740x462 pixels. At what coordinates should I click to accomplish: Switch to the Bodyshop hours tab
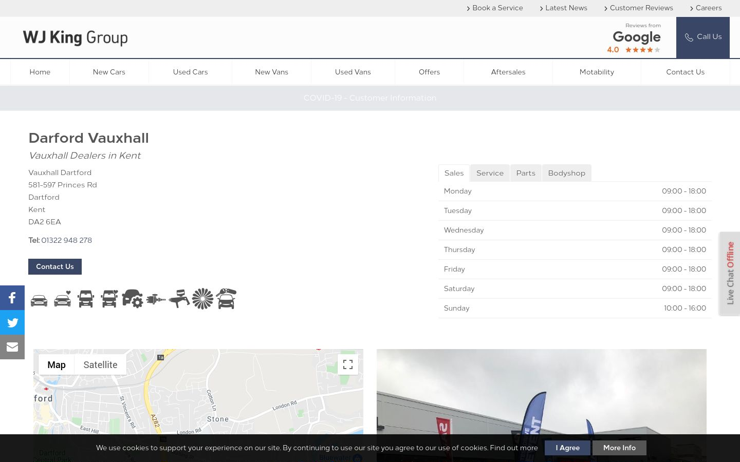[566, 173]
